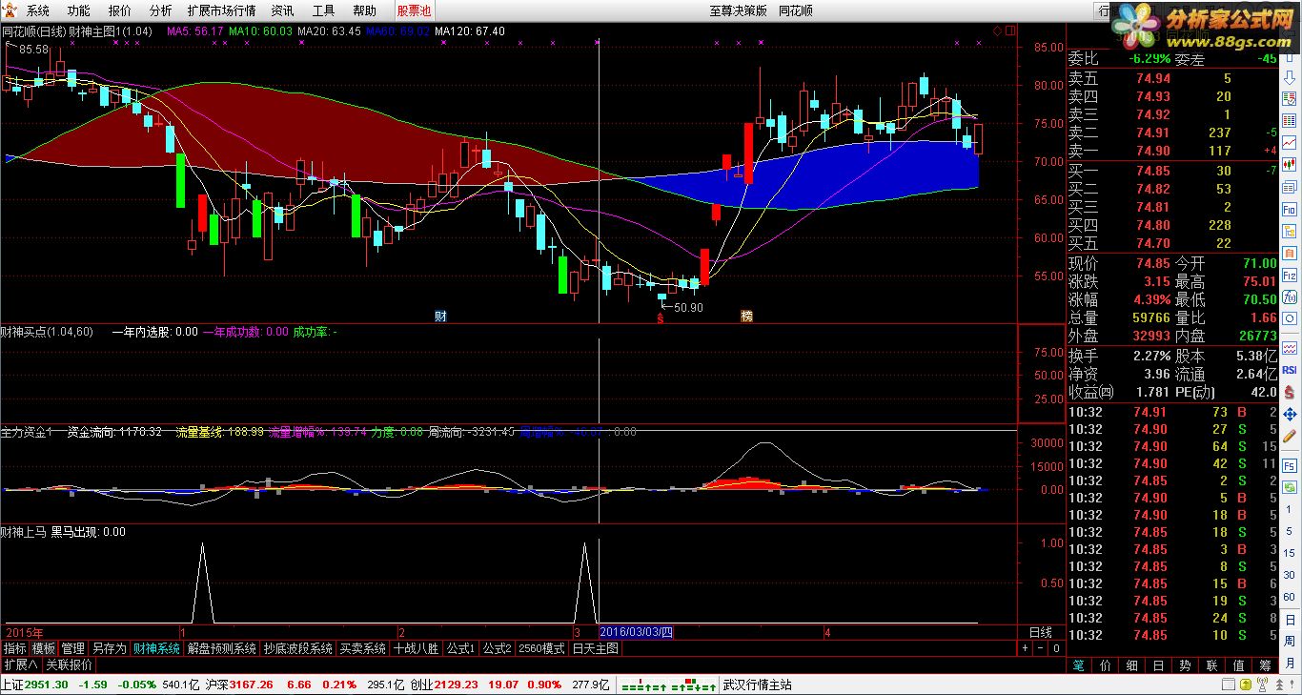This screenshot has width=1302, height=695.
Task: Select the RSI indicator icon
Action: tap(1289, 370)
